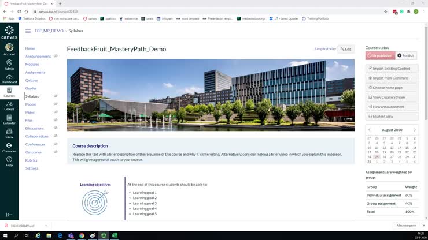
Task: Click hidden-eye icon next to Announcements
Action: (56, 56)
